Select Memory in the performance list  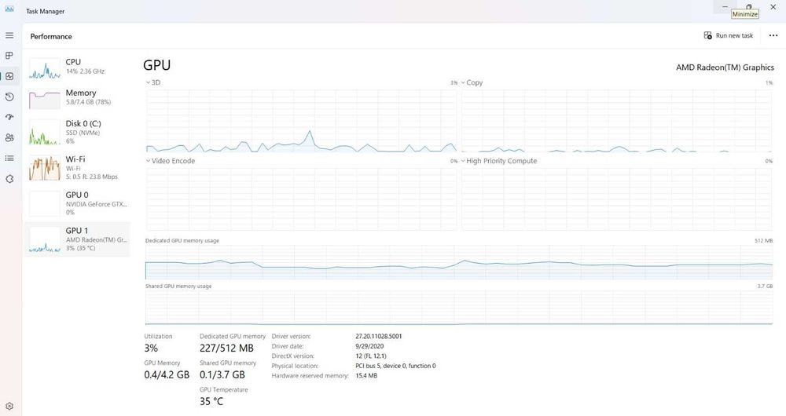77,98
